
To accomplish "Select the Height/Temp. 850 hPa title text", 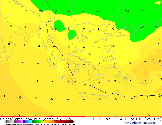I will (21, 119).
